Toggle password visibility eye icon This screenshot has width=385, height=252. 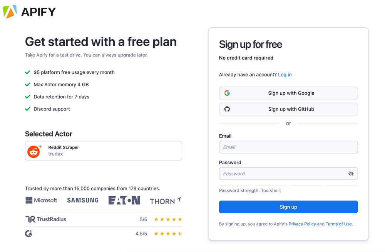click(x=351, y=174)
